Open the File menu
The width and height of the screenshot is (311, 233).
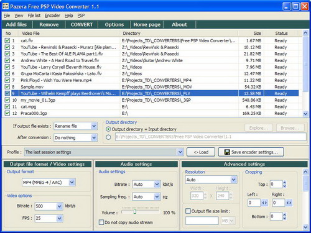[7, 16]
